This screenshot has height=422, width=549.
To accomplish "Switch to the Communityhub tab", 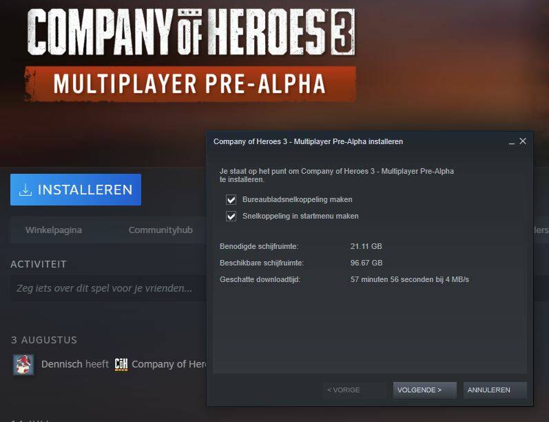I will (160, 230).
